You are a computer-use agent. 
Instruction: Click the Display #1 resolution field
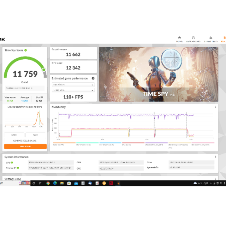click(51, 168)
